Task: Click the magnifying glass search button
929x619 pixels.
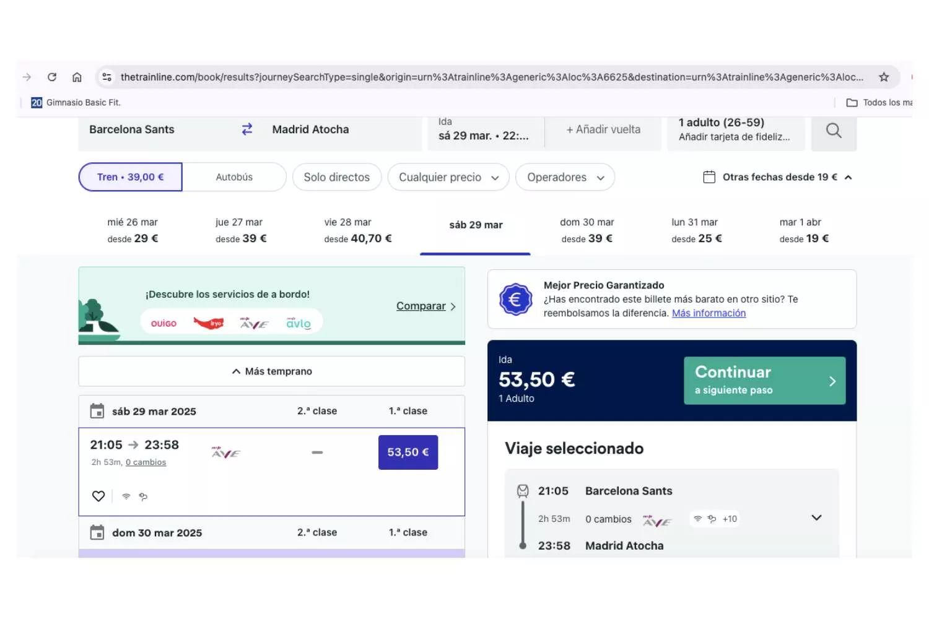Action: [x=834, y=131]
